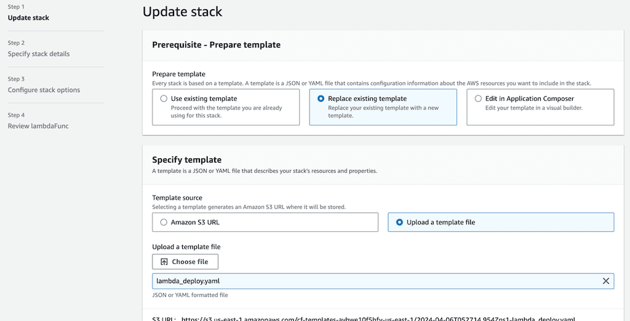The image size is (630, 321).
Task: Open Step 2 Specify stack details
Action: pos(38,54)
